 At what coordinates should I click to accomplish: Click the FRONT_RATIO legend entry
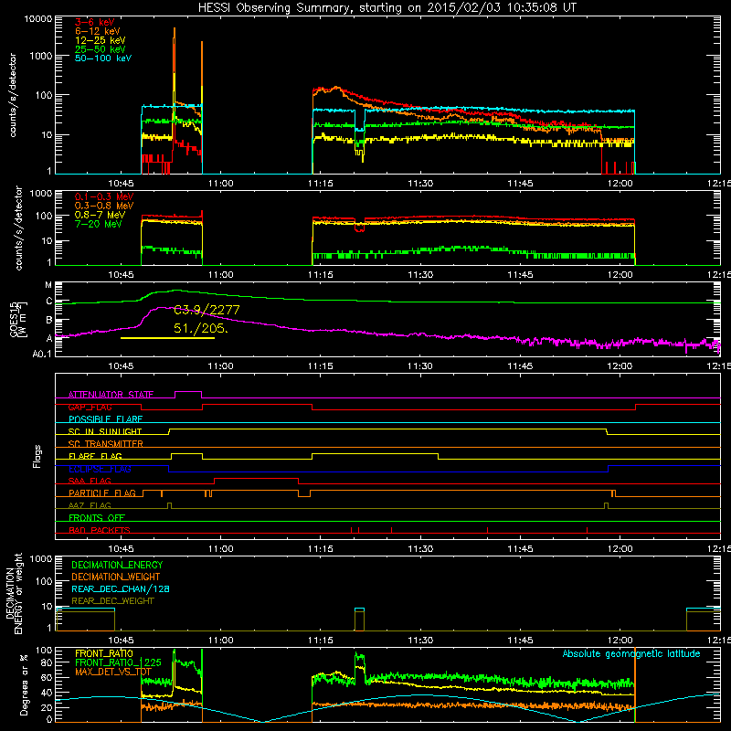(x=104, y=653)
